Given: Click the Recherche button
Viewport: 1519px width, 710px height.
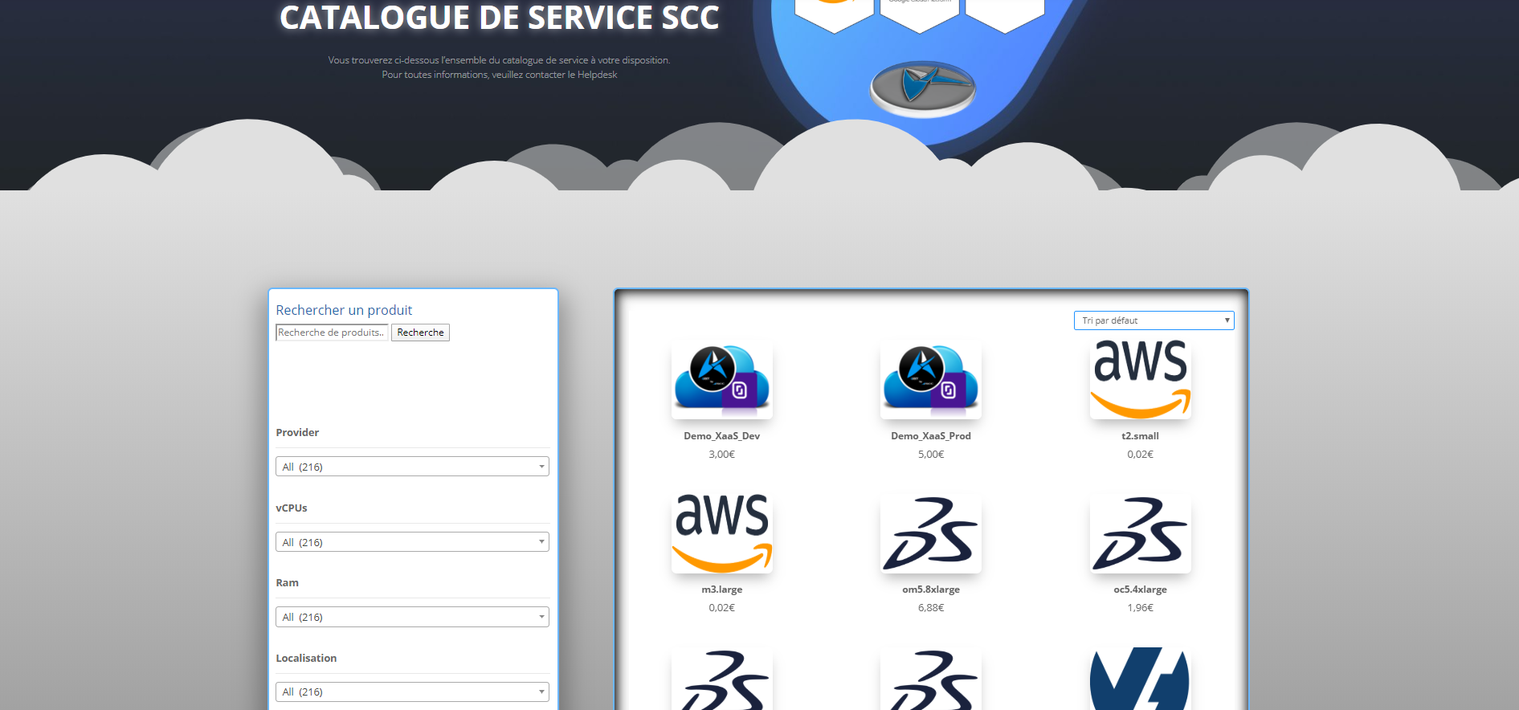Looking at the screenshot, I should [420, 333].
